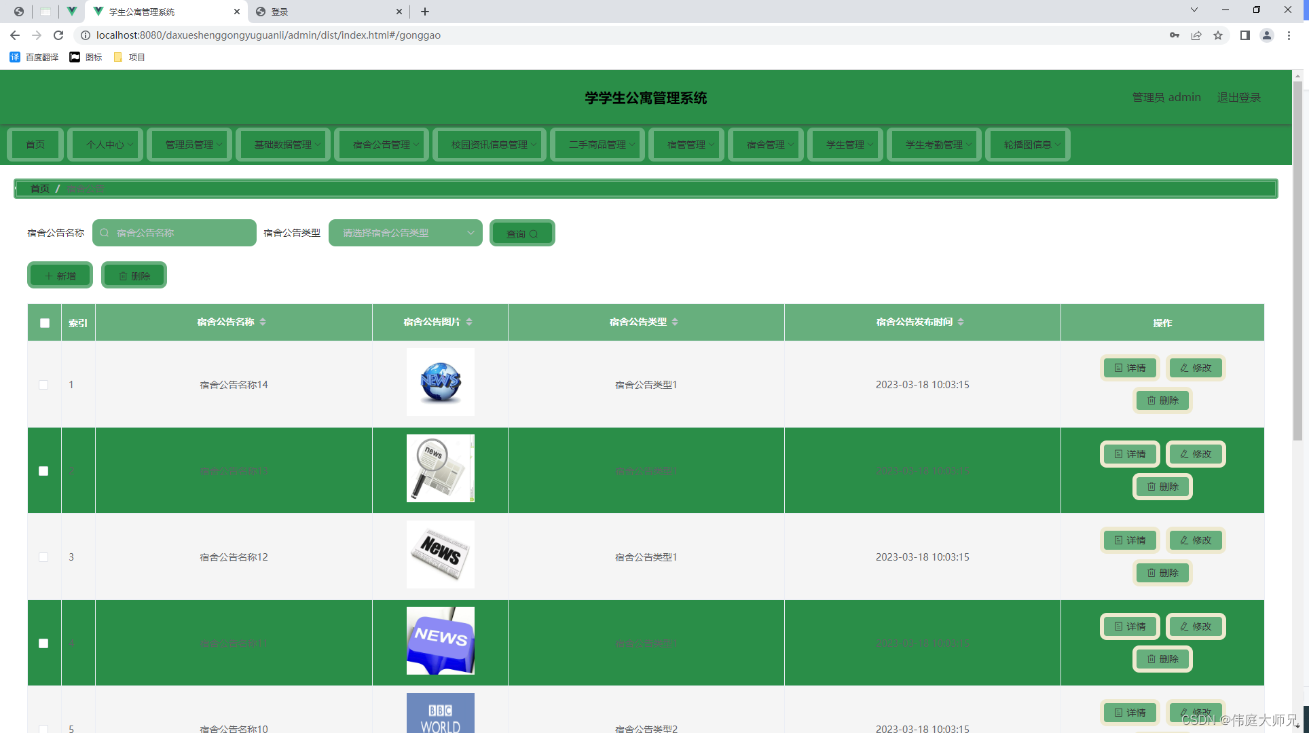Expand the 学生考勤管理 menu
The height and width of the screenshot is (733, 1309).
click(934, 145)
